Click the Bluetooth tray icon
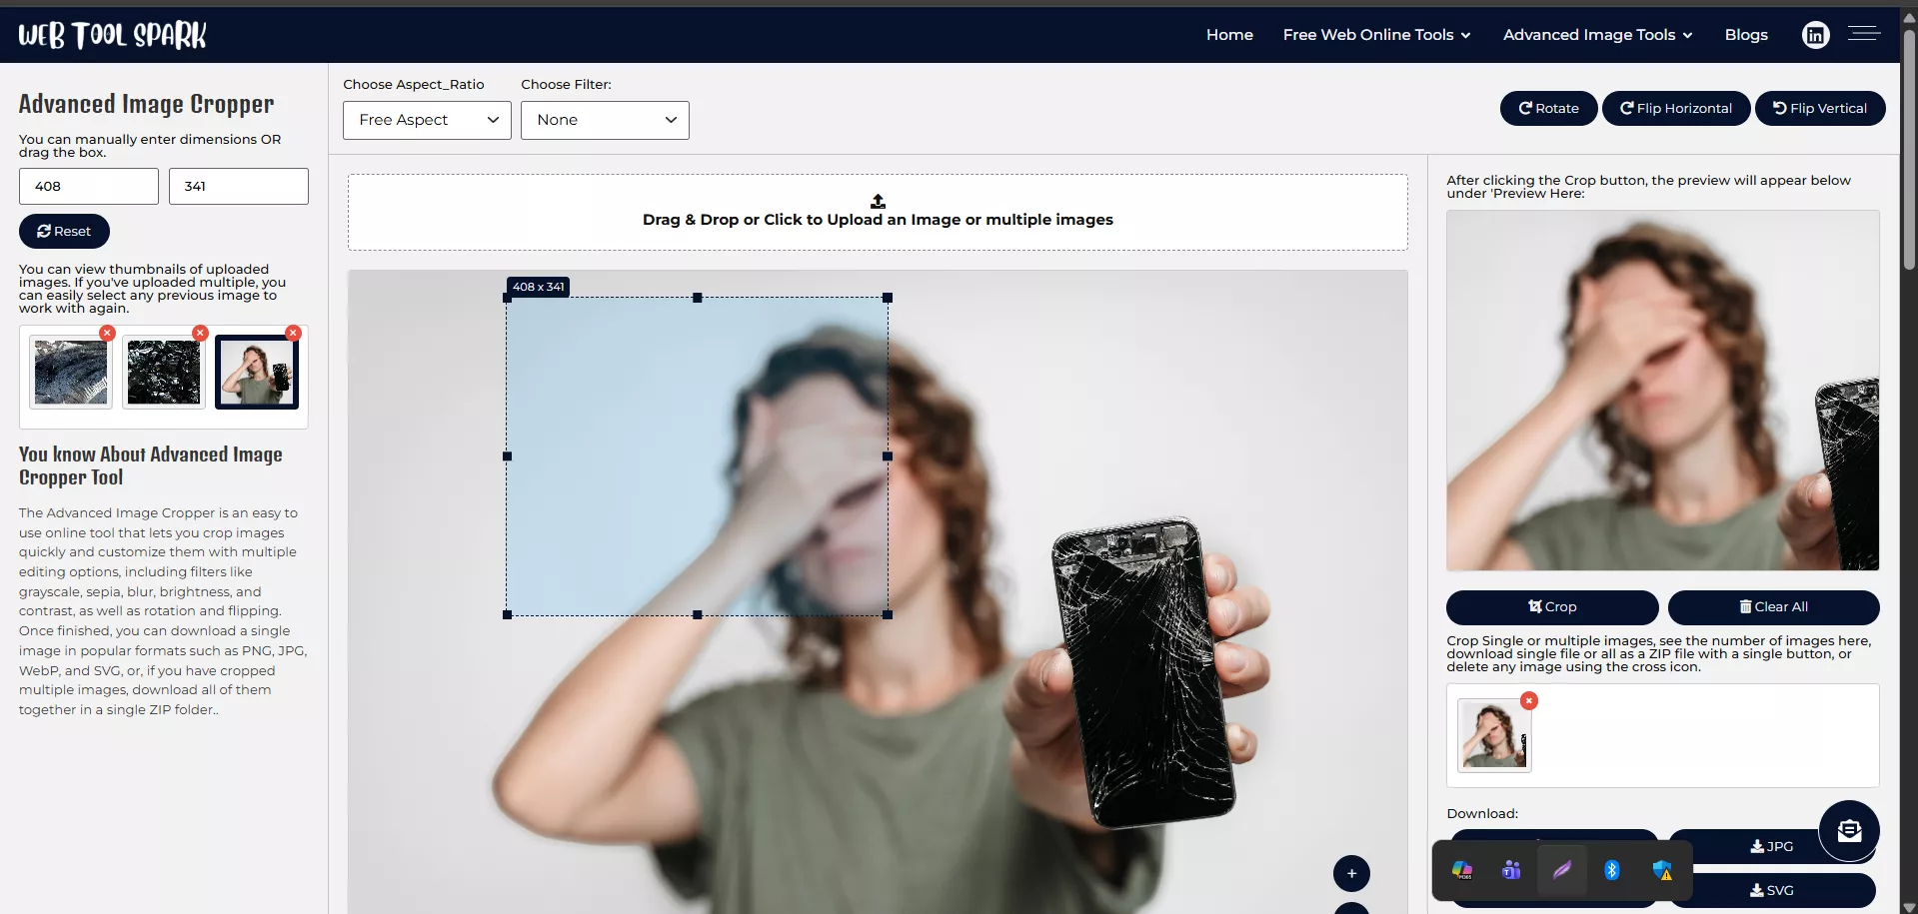Image resolution: width=1918 pixels, height=914 pixels. click(1611, 870)
